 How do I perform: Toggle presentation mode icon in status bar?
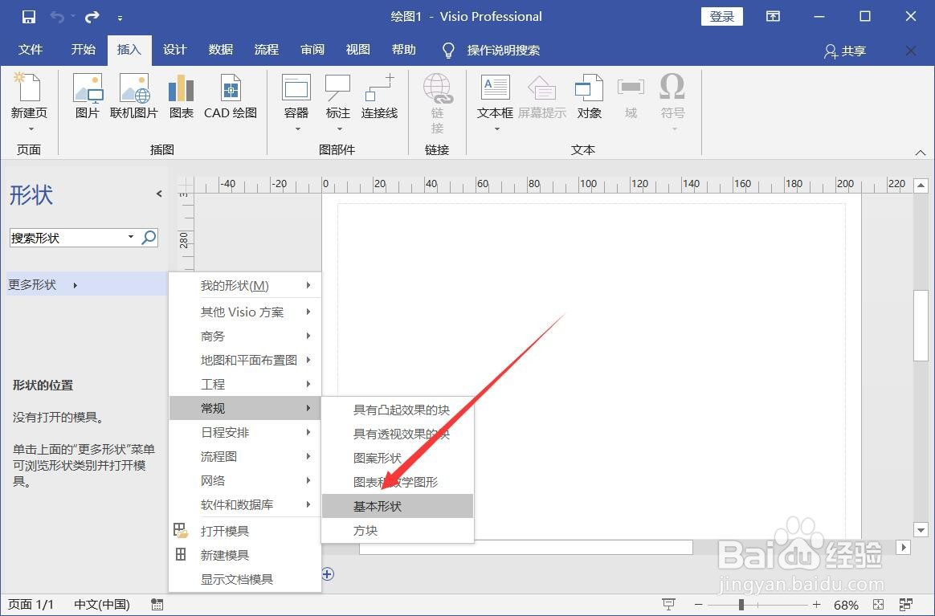tap(668, 605)
